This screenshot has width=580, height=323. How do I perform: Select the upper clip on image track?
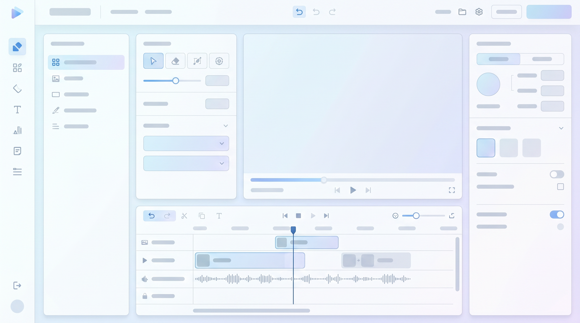(307, 242)
